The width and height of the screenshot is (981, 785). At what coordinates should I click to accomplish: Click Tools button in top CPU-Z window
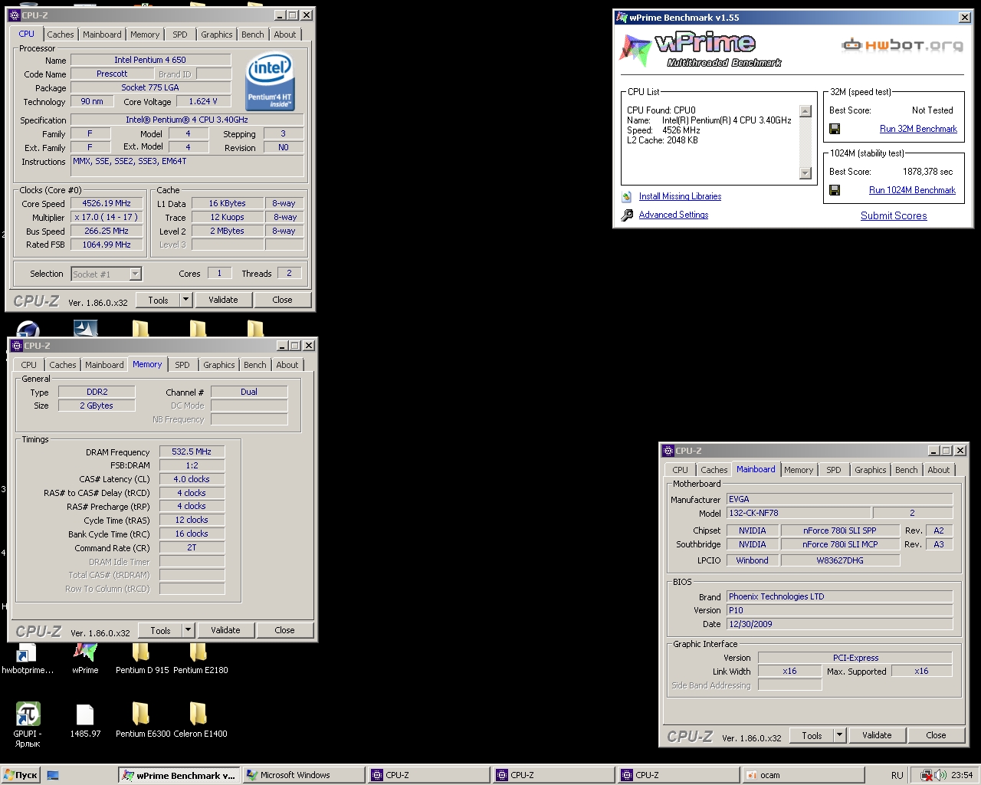(x=159, y=300)
